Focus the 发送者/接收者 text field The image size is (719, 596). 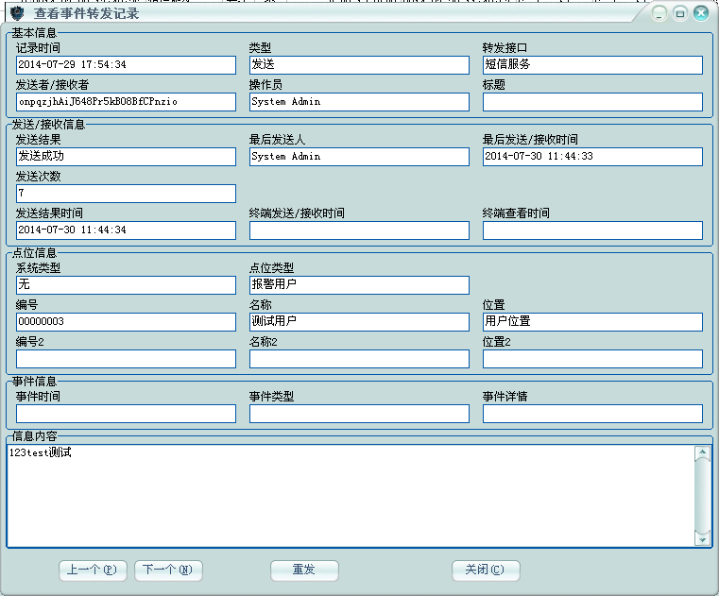(x=126, y=102)
